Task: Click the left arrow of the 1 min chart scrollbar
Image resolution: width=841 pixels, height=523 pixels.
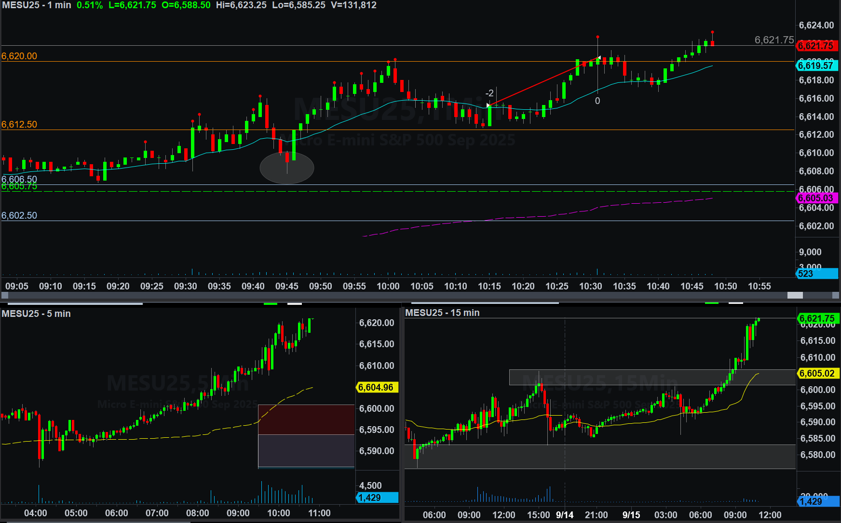Action: pyautogui.click(x=4, y=295)
